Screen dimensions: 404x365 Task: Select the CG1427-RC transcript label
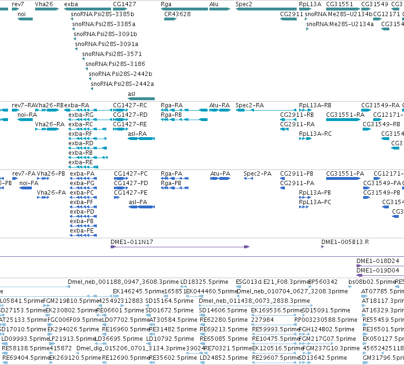tap(130, 105)
